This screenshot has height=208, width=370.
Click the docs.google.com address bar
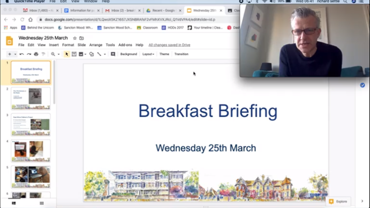click(x=130, y=20)
